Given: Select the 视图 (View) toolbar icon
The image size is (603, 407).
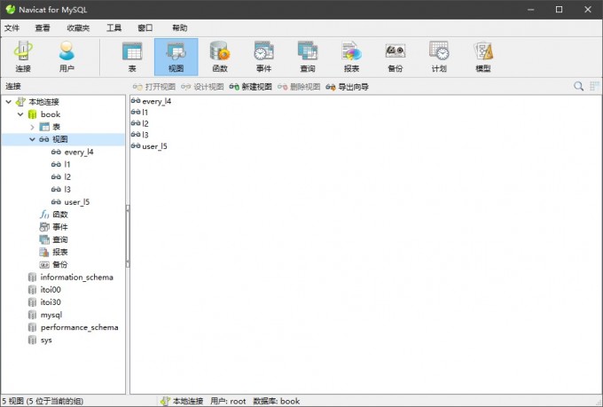Looking at the screenshot, I should 176,57.
